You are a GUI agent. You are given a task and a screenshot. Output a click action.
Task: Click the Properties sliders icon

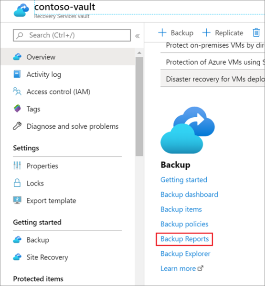tap(17, 165)
